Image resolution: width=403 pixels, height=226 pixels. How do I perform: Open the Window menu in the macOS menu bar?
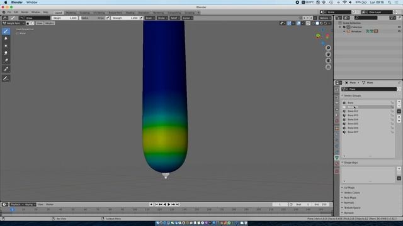point(32,3)
